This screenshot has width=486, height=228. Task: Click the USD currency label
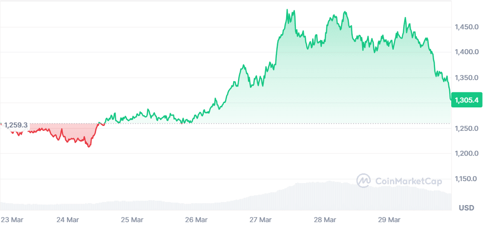(466, 208)
